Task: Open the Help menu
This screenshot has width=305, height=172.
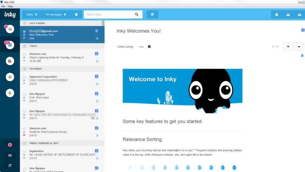Action: pos(10,6)
